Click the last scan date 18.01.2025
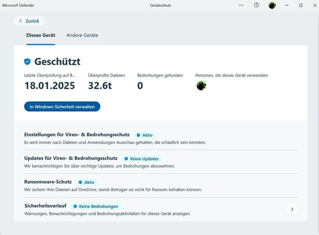The height and width of the screenshot is (235, 319). click(x=50, y=85)
